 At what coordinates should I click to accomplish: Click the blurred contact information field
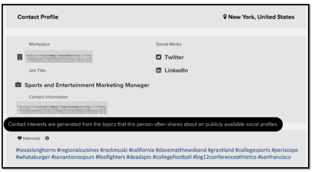(62, 108)
